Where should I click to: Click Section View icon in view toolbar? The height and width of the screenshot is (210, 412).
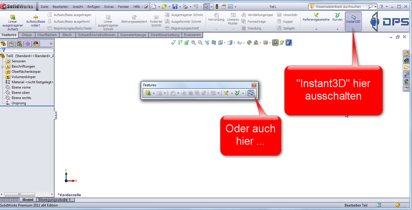point(214,43)
